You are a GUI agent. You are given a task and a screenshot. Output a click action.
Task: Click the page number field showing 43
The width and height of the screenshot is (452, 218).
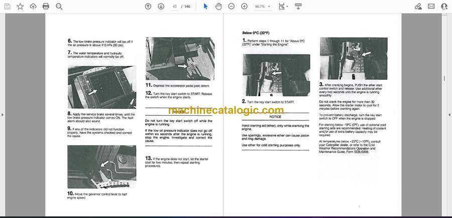pos(174,7)
